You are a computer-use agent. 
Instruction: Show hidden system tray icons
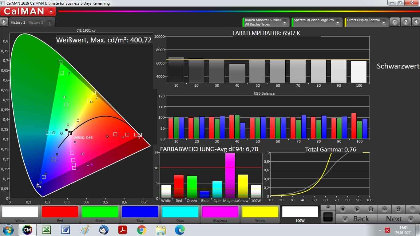pyautogui.click(x=380, y=230)
